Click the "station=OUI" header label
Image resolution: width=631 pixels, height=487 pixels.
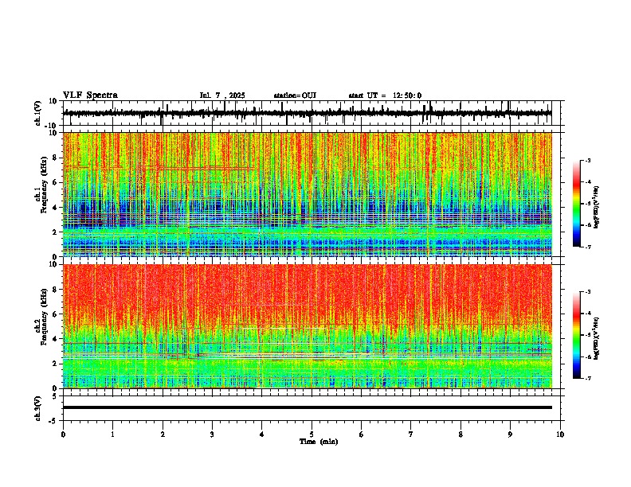(295, 95)
